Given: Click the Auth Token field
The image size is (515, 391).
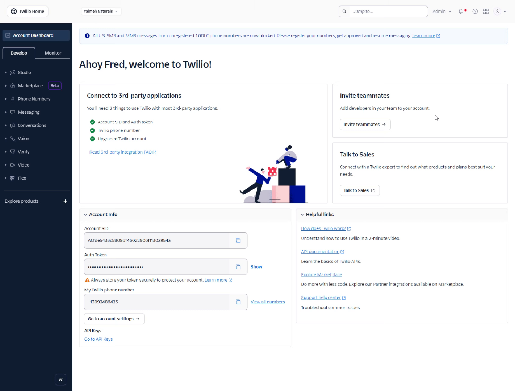Looking at the screenshot, I should tap(157, 267).
